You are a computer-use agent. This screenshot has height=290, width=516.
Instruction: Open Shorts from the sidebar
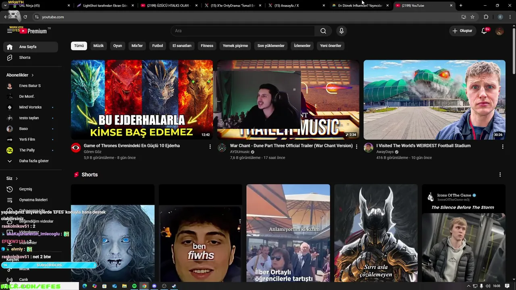point(31,58)
